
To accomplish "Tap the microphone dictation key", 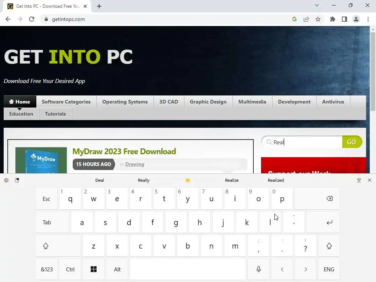I will coord(258,269).
